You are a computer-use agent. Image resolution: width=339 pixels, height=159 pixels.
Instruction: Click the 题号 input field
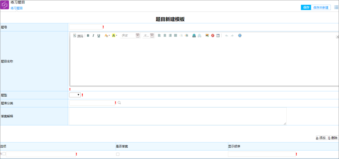tap(86, 27)
